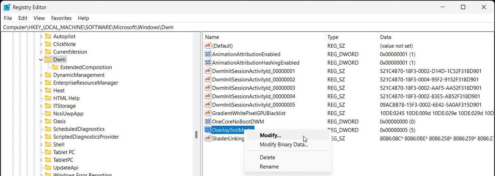The height and width of the screenshot is (176, 495).
Task: Select the DwmInitSessionActivityId_00000003 value
Action: (253, 88)
